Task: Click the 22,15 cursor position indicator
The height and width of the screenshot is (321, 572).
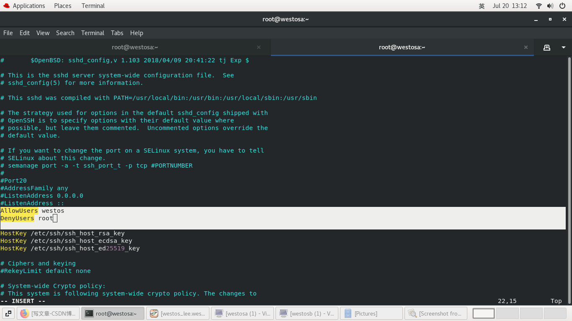Action: [507, 301]
